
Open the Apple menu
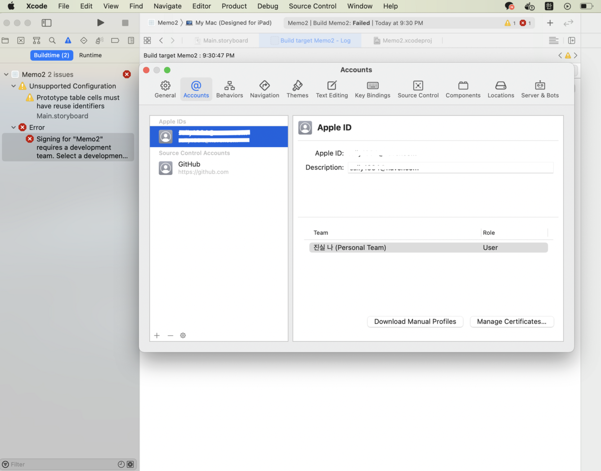tap(11, 6)
